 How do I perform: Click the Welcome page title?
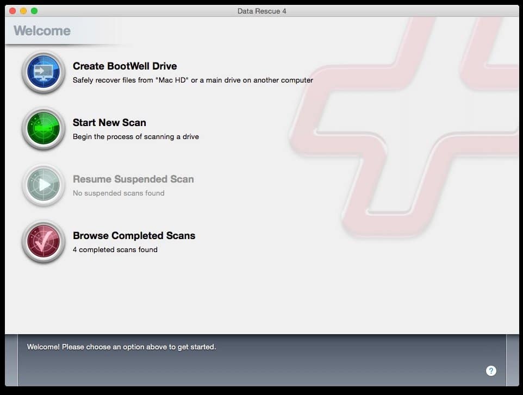click(42, 30)
